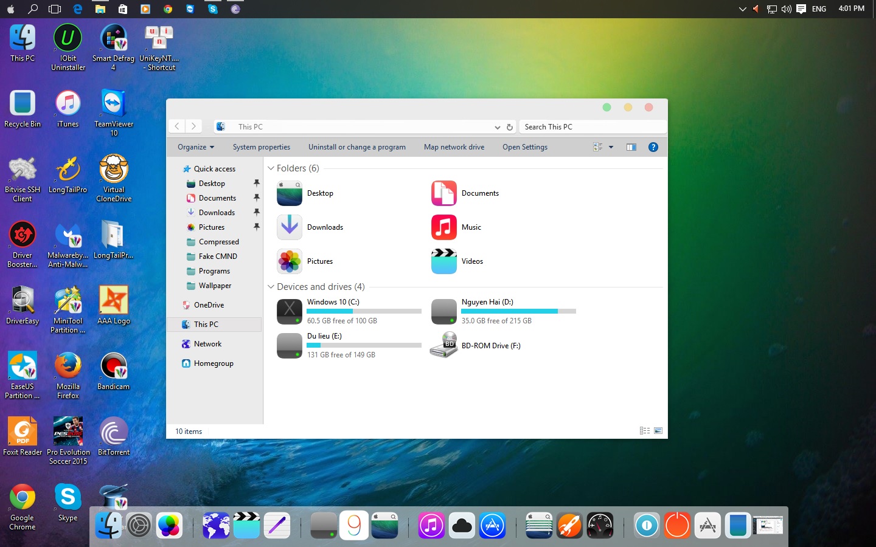This screenshot has width=876, height=547.
Task: Open iTunes desktop shortcut
Action: click(68, 108)
